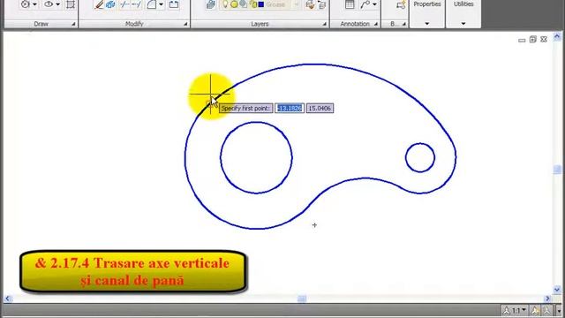Click the Block create icon
The width and height of the screenshot is (565, 318).
coord(400,4)
